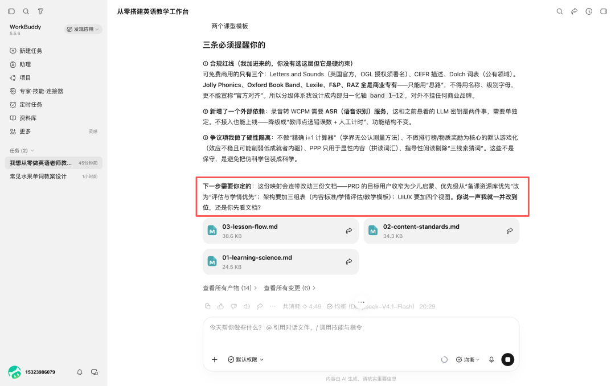Copy the response with copy icon
615x386 pixels.
pos(207,306)
